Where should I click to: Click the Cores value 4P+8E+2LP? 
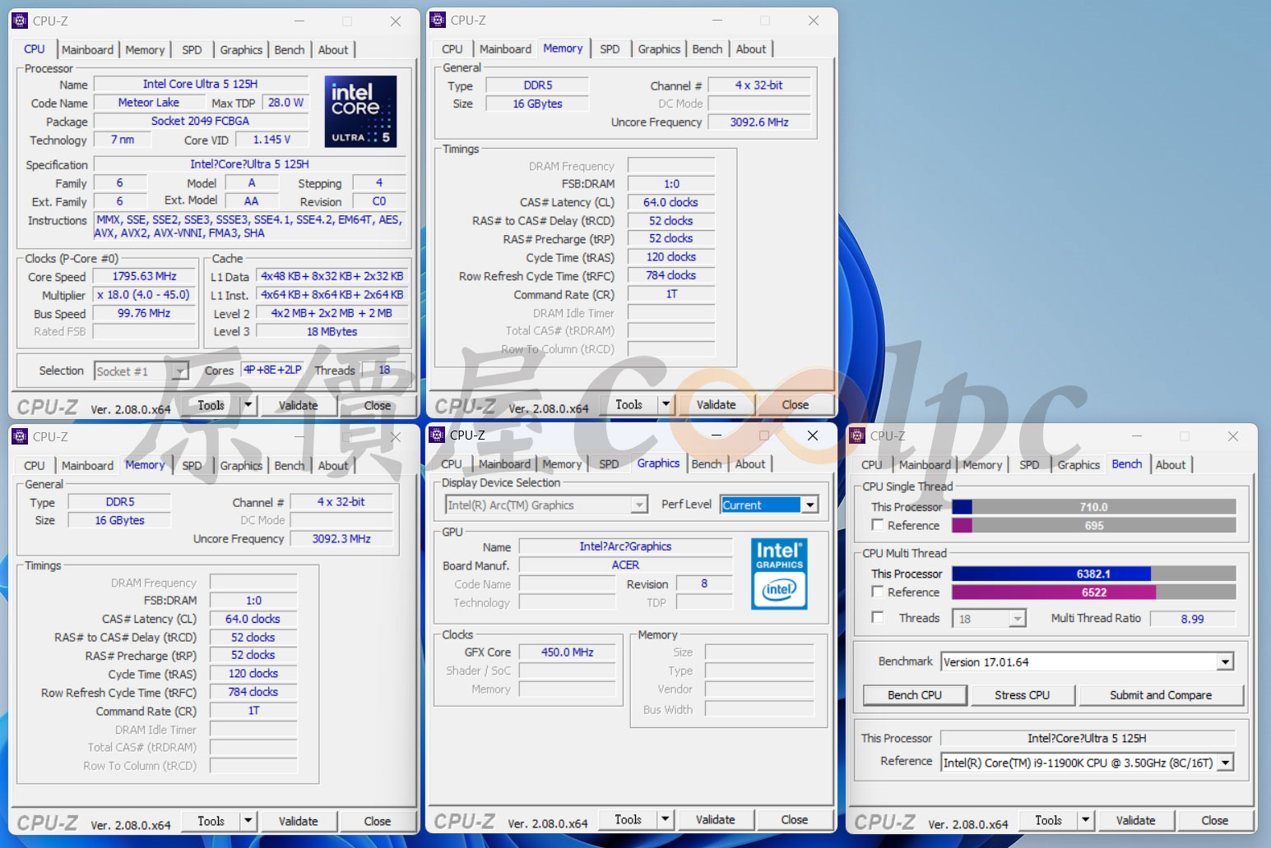coord(272,370)
